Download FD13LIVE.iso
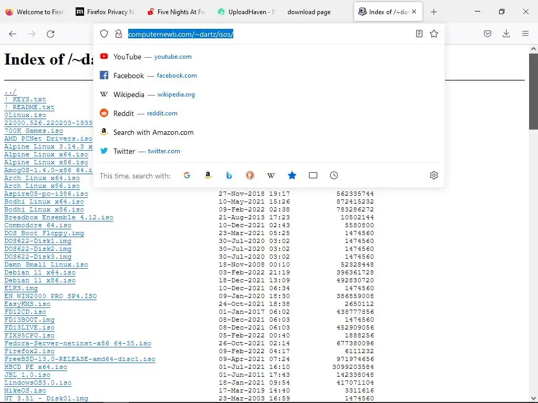 (x=29, y=328)
